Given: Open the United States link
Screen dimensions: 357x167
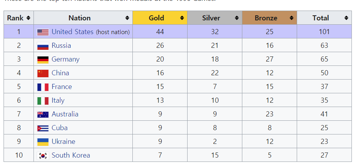Looking at the screenshot, I should (x=73, y=32).
